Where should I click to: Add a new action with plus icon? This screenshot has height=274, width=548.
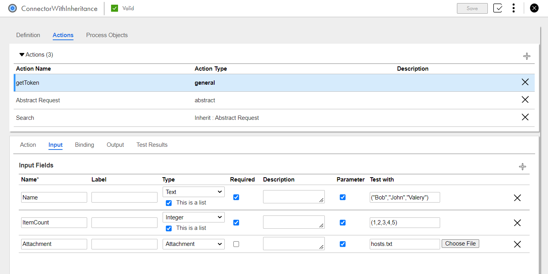click(x=527, y=56)
